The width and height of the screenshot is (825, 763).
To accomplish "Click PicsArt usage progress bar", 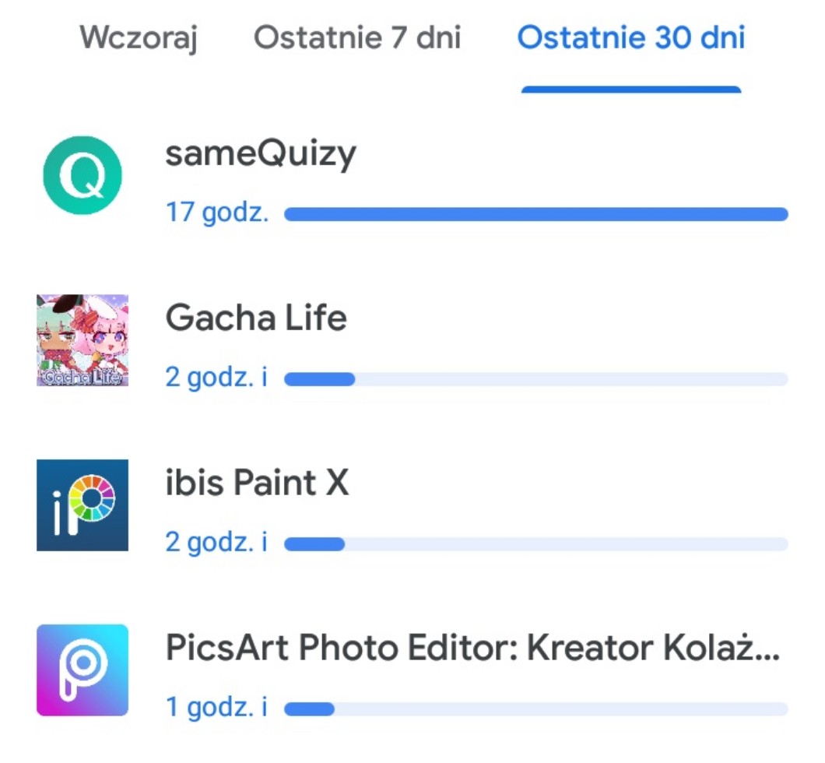I will (x=536, y=709).
